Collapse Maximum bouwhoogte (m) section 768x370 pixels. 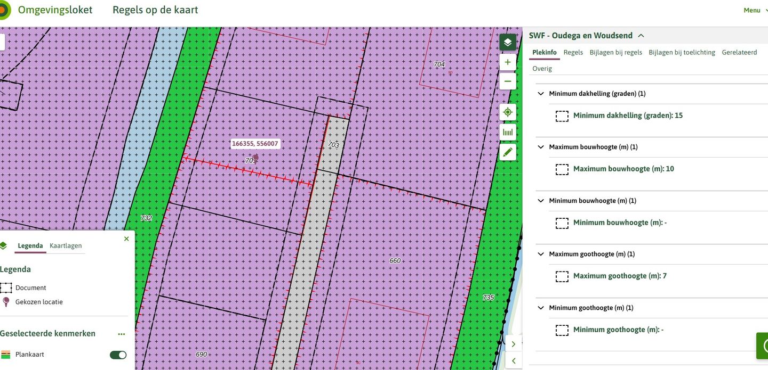tap(542, 147)
